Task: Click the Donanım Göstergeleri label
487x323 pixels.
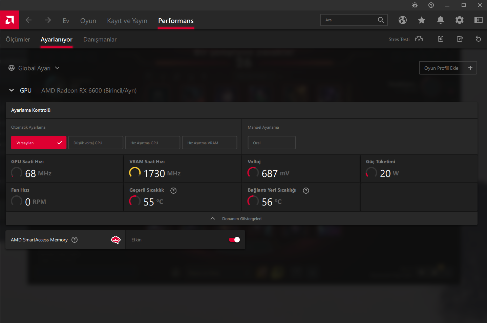Action: (242, 219)
